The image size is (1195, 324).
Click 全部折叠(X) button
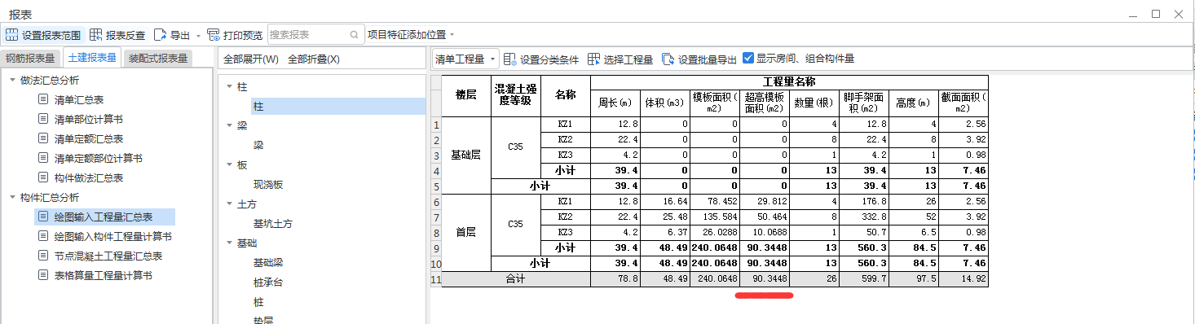point(314,59)
